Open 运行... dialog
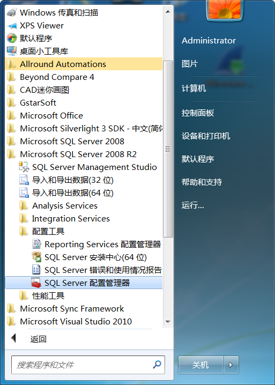This screenshot has width=275, height=385. tap(193, 205)
